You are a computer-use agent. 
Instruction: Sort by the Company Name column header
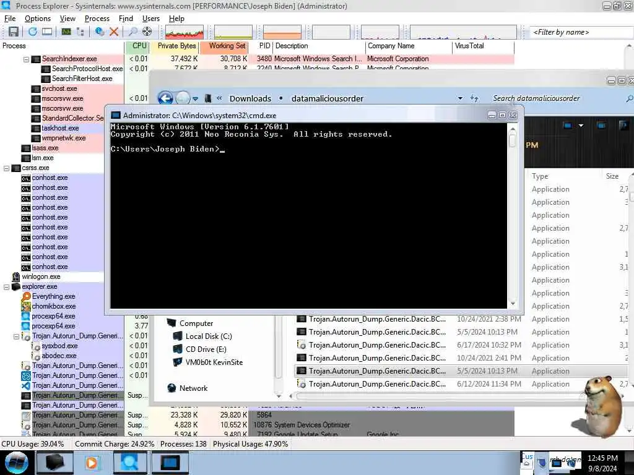pyautogui.click(x=409, y=46)
